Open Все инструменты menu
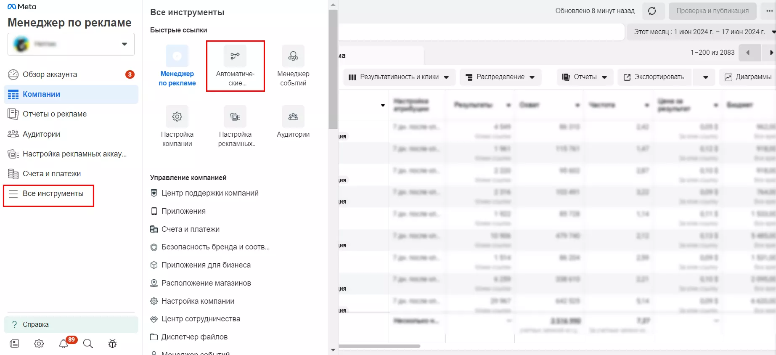776x355 pixels. point(49,193)
